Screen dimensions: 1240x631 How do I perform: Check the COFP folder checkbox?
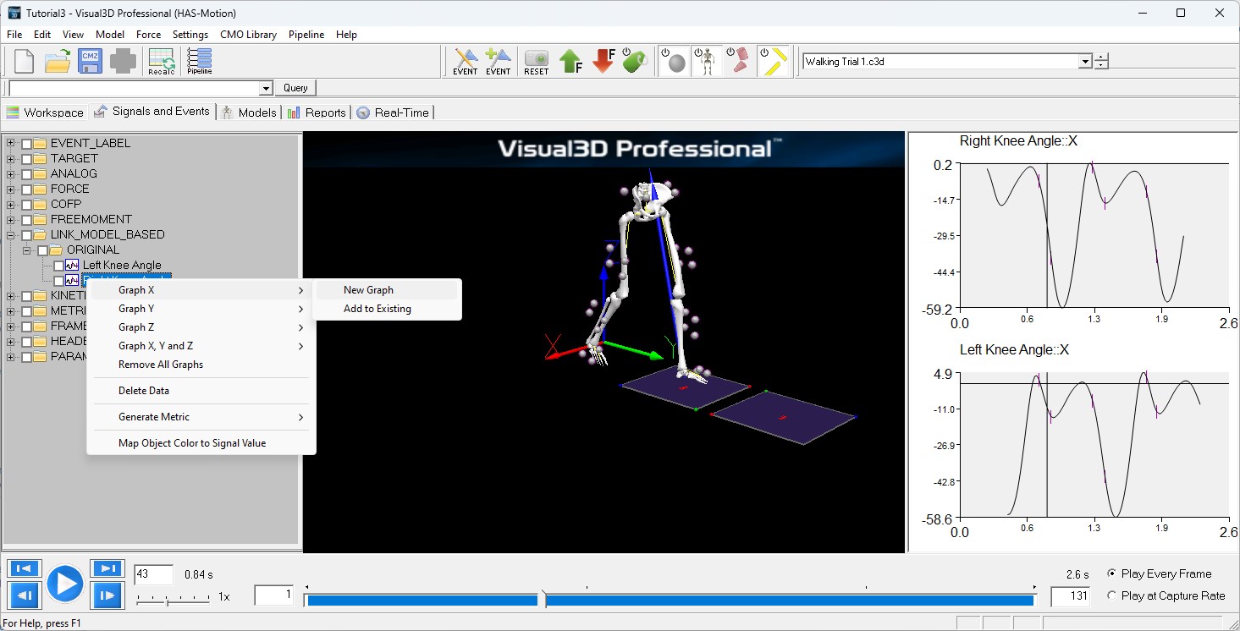click(26, 204)
